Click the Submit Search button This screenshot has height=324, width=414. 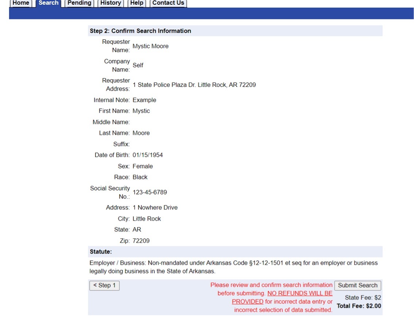pos(357,285)
